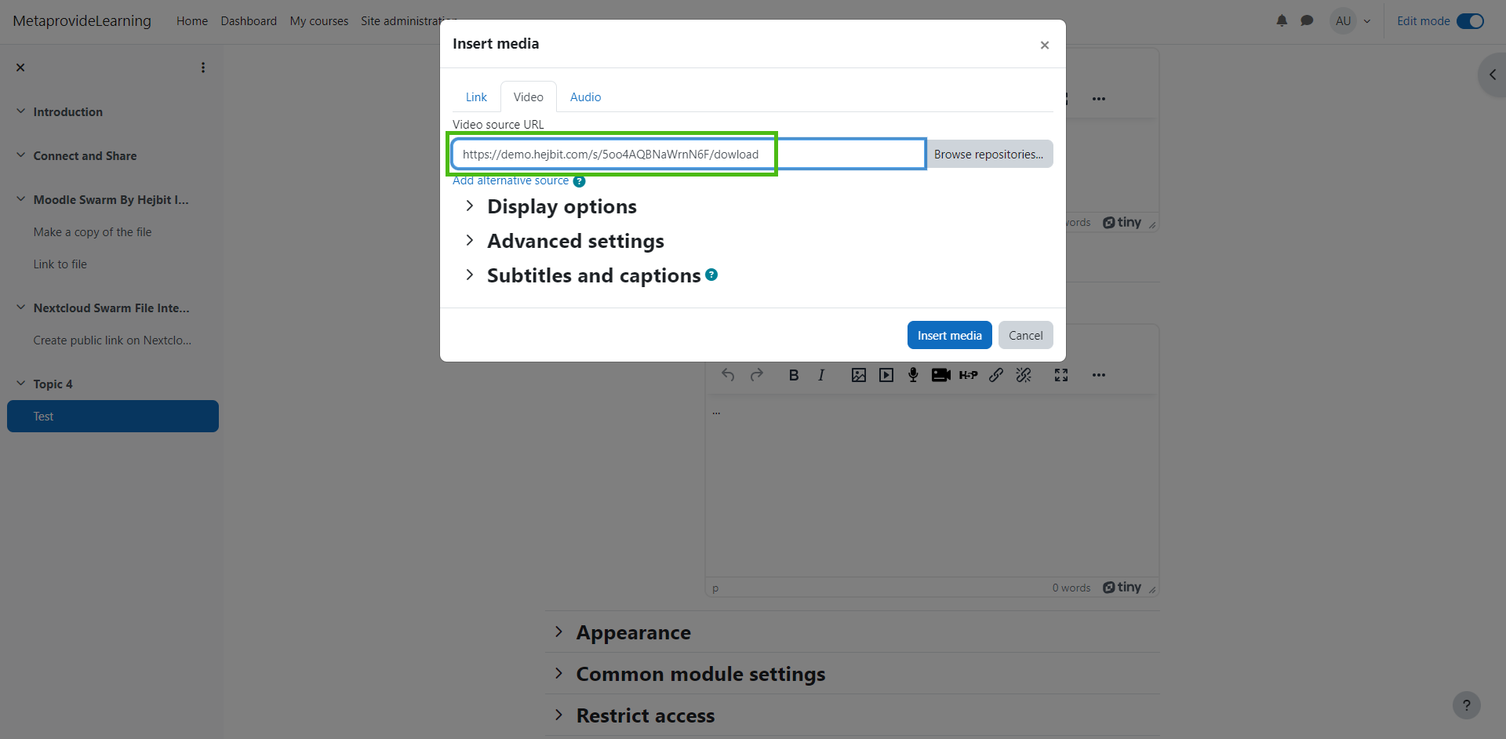1506x739 pixels.
Task: Click the Record video camera icon
Action: (x=940, y=375)
